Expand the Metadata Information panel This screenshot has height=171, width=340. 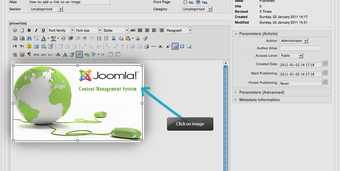click(x=282, y=100)
